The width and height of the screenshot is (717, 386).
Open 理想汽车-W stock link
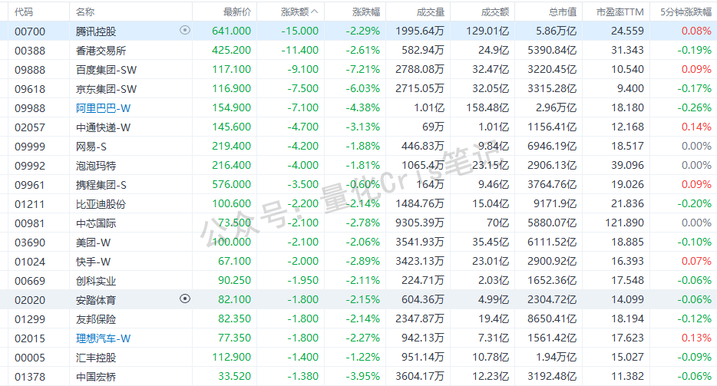coord(104,338)
